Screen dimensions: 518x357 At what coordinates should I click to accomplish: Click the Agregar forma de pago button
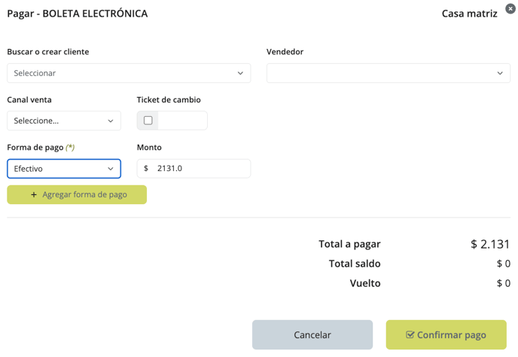pyautogui.click(x=77, y=195)
